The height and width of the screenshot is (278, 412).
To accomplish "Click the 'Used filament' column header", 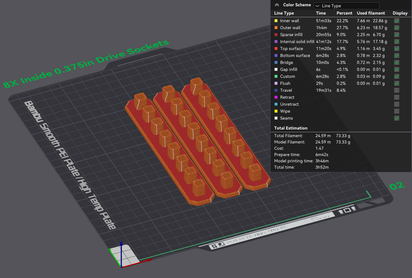I will [x=371, y=13].
